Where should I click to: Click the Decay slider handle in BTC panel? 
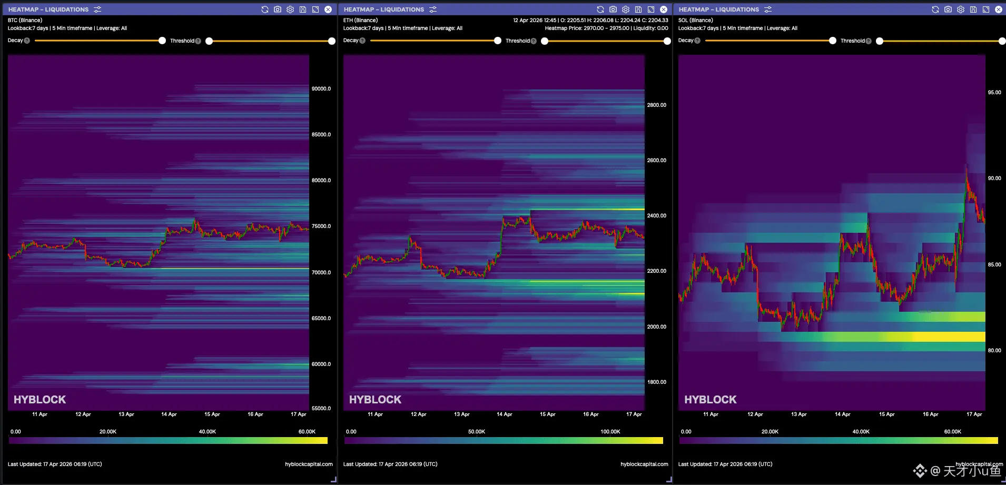162,41
